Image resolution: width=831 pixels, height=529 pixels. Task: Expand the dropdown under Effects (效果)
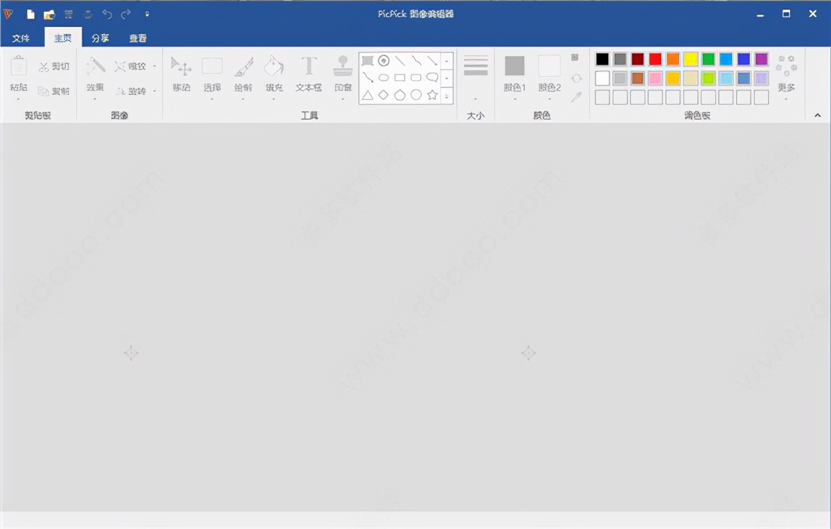[95, 99]
